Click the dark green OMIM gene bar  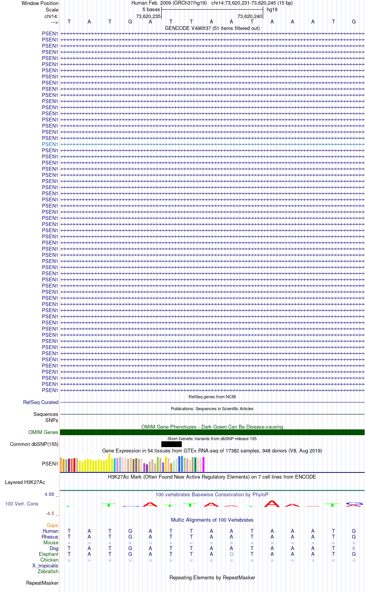pyautogui.click(x=212, y=432)
